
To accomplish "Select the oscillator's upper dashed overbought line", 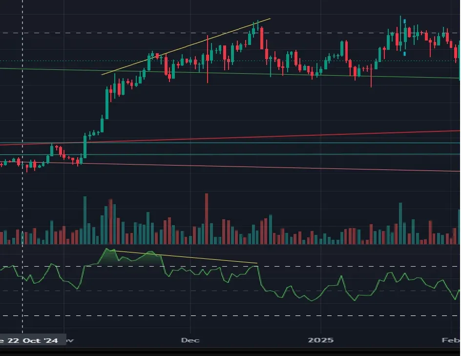I will (230, 267).
